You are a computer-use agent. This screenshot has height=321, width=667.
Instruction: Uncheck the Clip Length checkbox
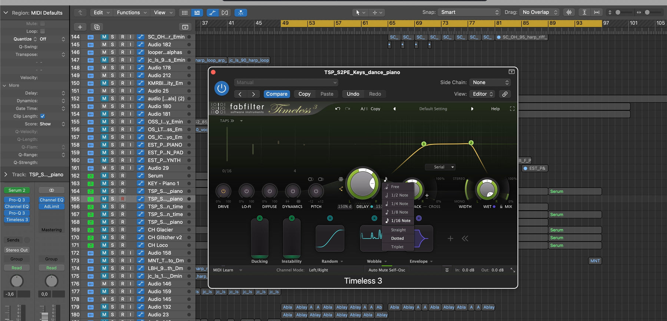43,116
